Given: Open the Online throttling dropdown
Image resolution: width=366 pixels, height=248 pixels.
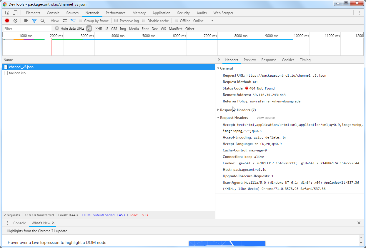Looking at the screenshot, I should 203,21.
